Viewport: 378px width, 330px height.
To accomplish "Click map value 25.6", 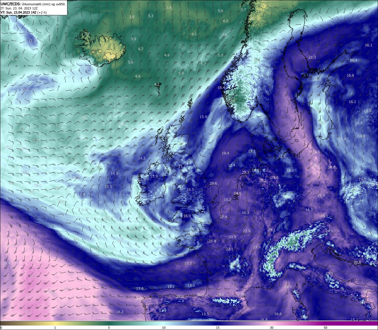I will point(220,294).
